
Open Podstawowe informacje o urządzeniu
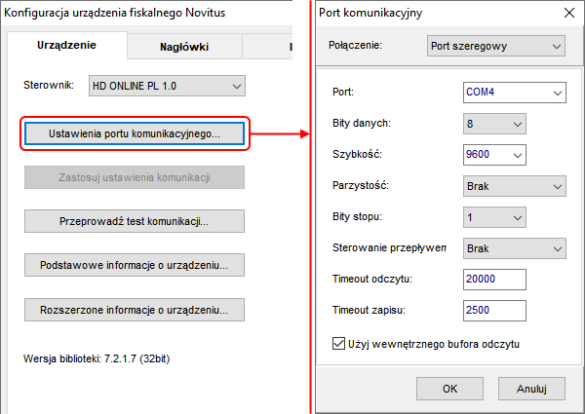click(x=135, y=265)
